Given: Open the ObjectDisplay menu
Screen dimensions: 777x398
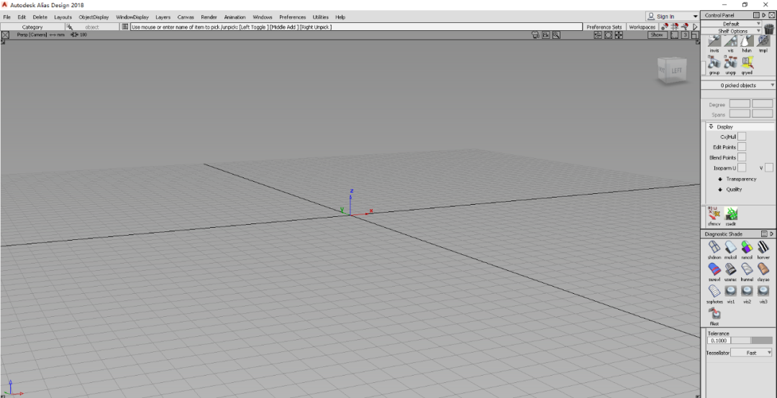Looking at the screenshot, I should (x=94, y=17).
